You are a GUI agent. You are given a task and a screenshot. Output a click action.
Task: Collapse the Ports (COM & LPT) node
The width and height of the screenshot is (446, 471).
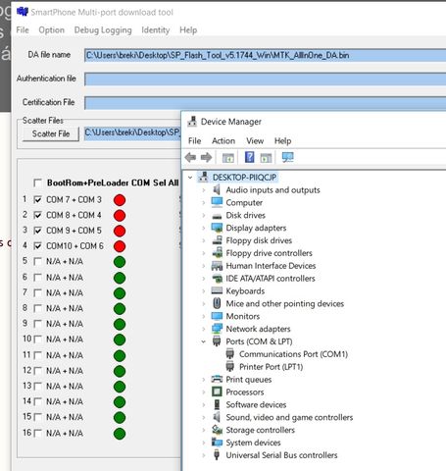click(203, 341)
